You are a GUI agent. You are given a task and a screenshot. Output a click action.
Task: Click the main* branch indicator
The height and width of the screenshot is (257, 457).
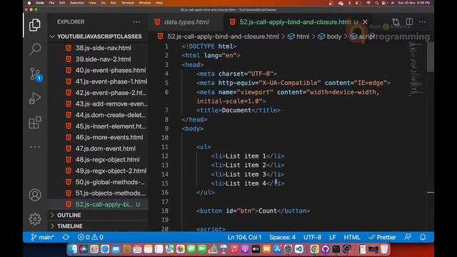tap(42, 237)
